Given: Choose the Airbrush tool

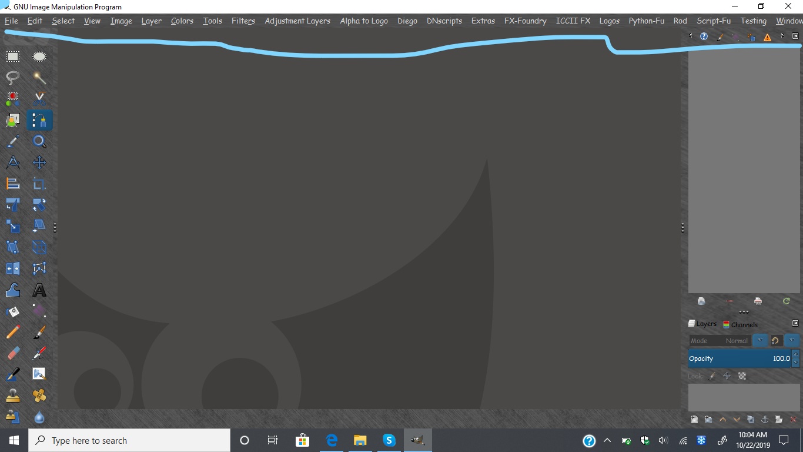Looking at the screenshot, I should coord(39,353).
